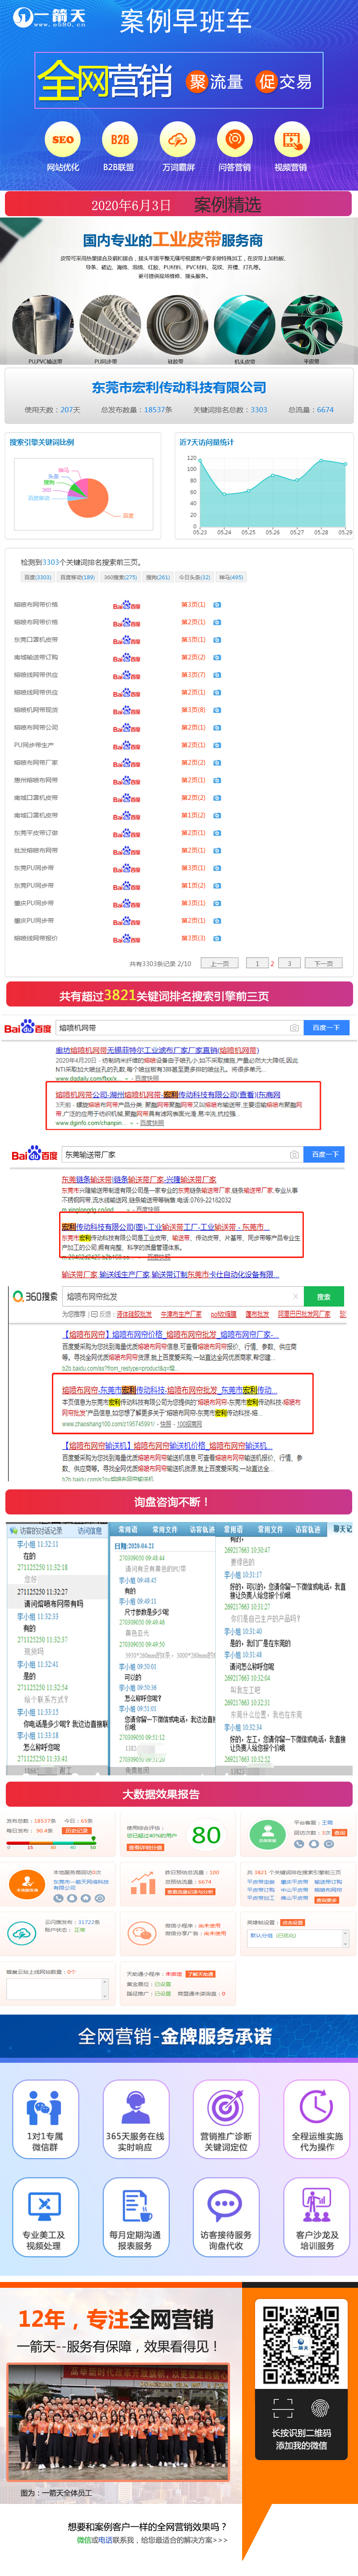Click the 网站优化 SEO icon
358x2576 pixels.
click(63, 140)
